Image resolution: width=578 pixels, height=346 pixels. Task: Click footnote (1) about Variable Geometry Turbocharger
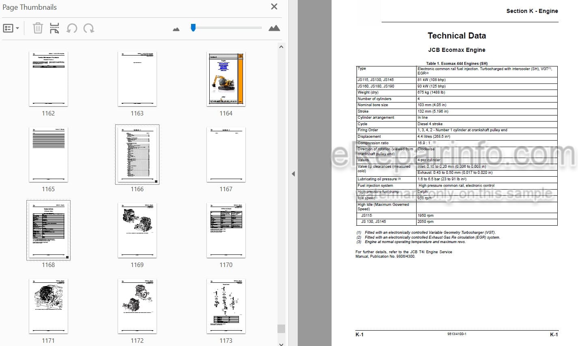coord(426,233)
